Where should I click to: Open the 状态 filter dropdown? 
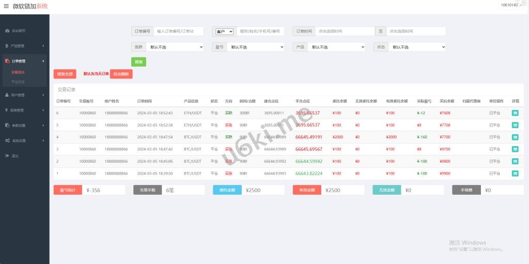click(x=417, y=47)
